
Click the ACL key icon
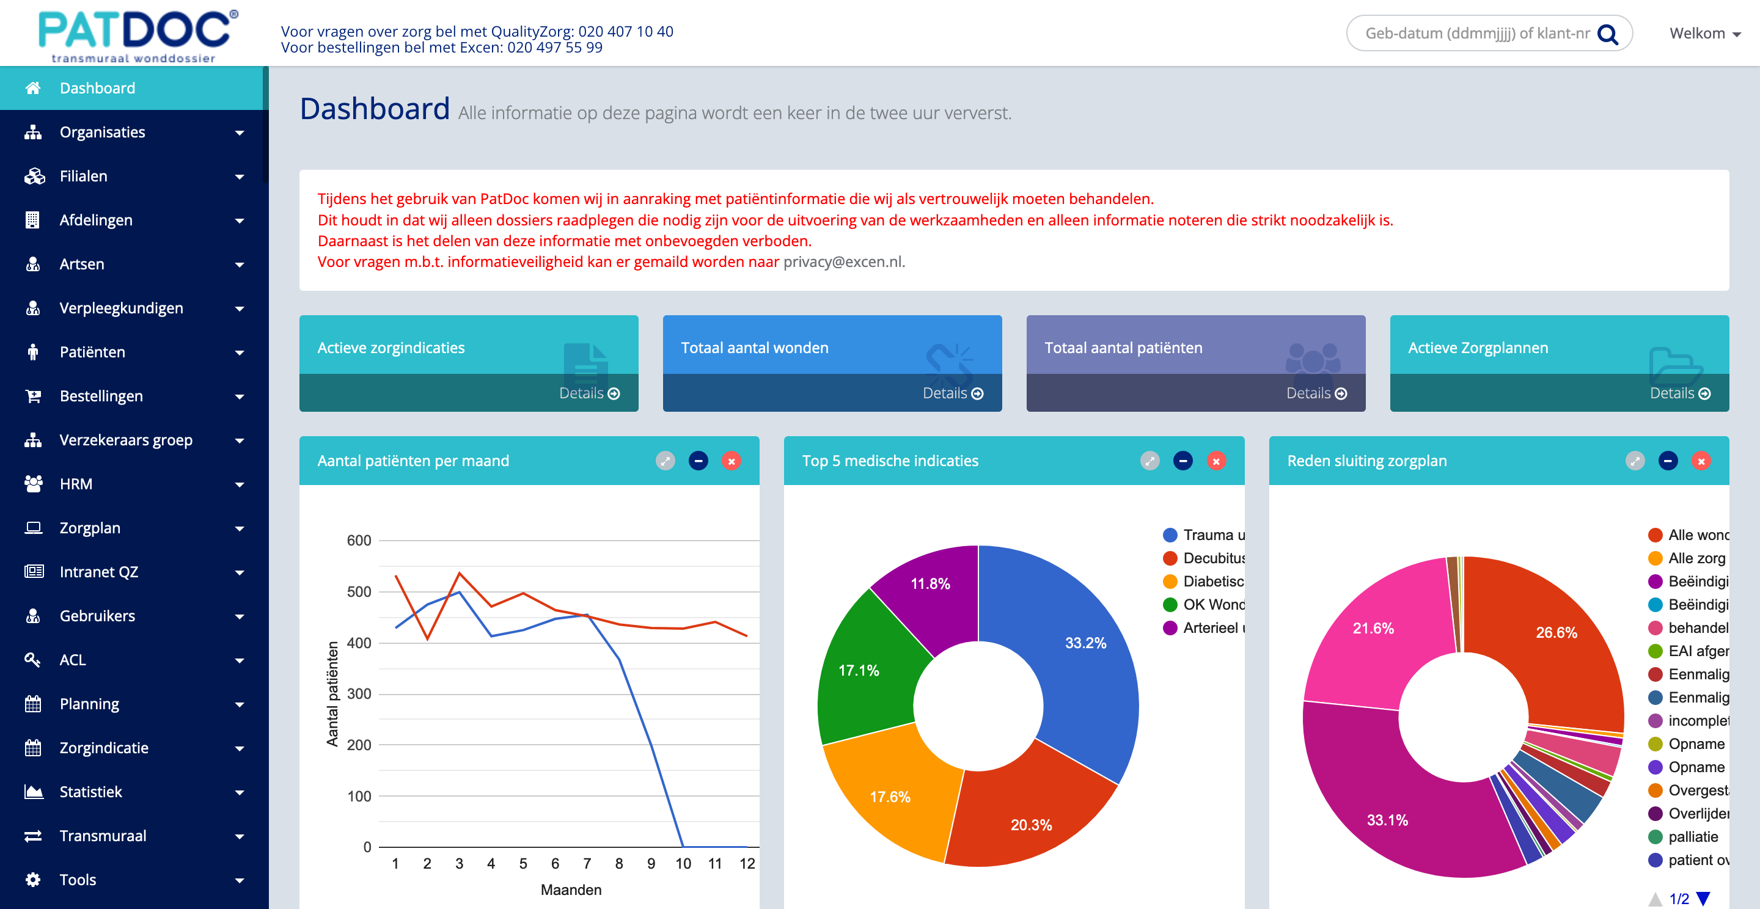(x=33, y=660)
